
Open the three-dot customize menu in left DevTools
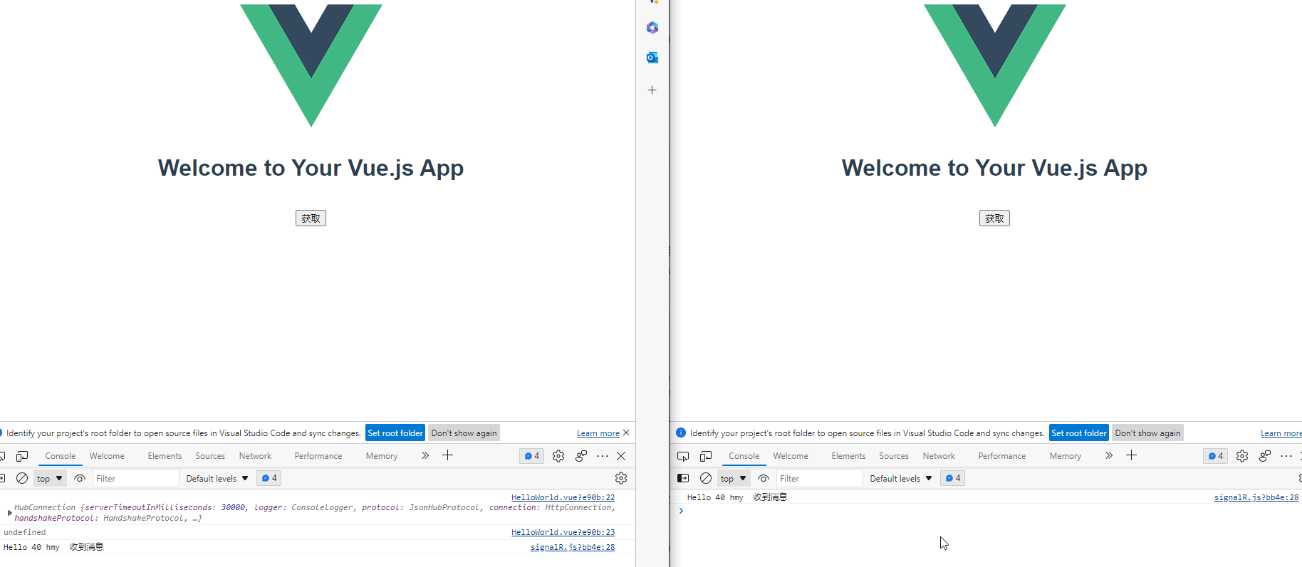[x=603, y=456]
